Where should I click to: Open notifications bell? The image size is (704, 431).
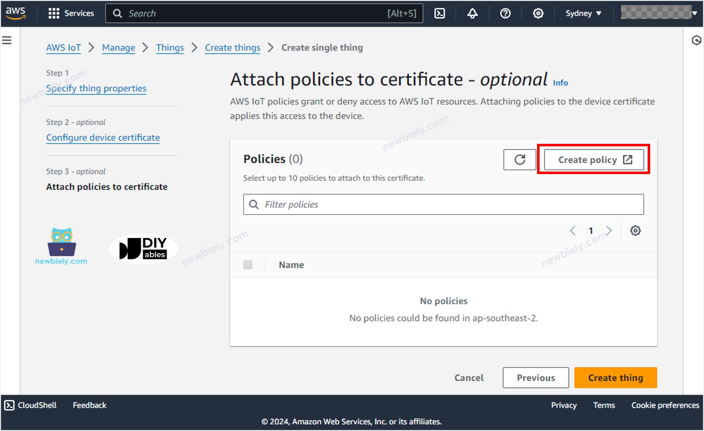coord(472,13)
